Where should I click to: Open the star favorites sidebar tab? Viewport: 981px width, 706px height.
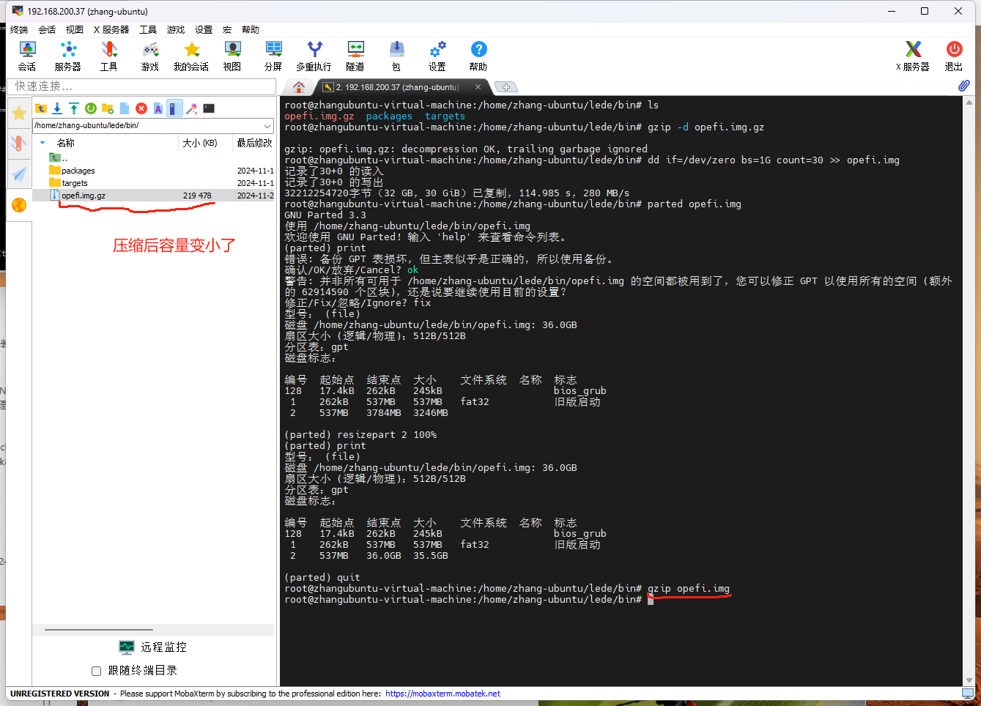pos(19,113)
